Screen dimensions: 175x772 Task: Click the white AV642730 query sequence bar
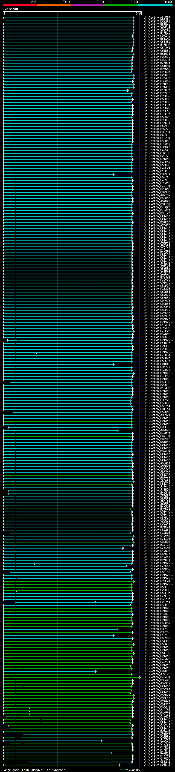point(72,12)
